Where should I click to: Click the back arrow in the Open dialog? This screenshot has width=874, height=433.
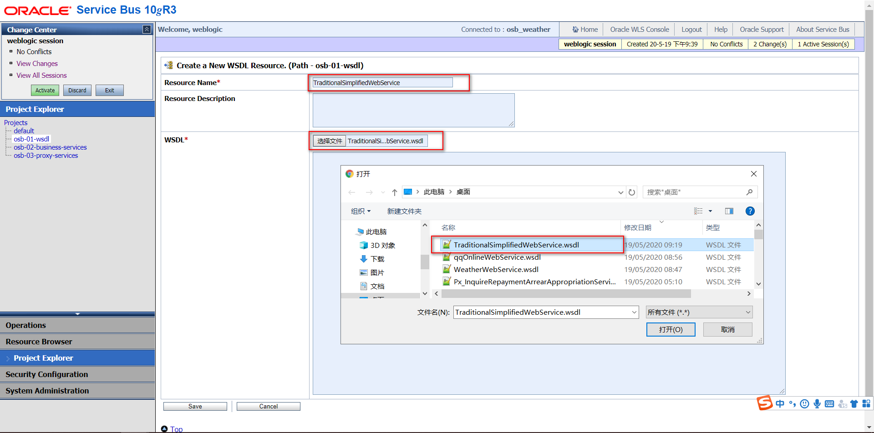[x=351, y=192]
